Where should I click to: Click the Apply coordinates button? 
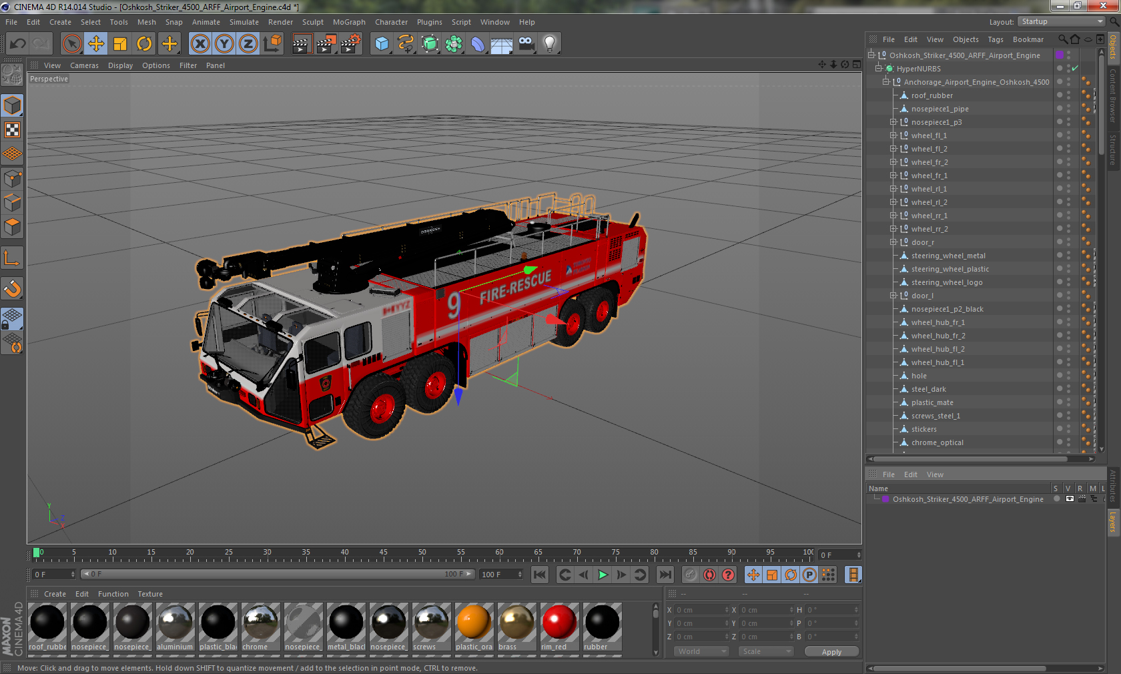tap(831, 652)
